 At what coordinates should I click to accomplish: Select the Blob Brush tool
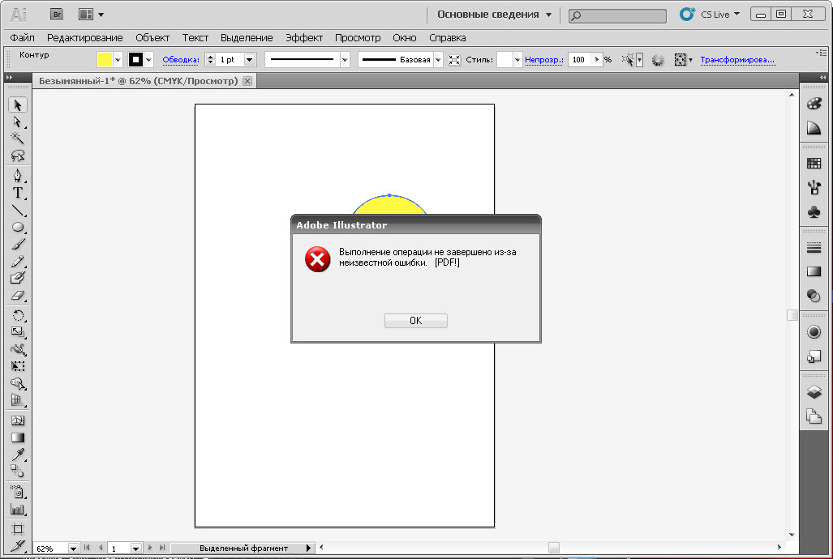18,278
